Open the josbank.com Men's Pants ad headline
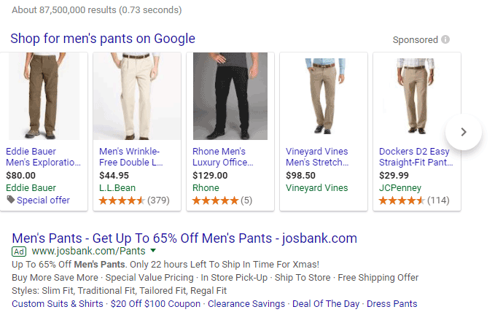Viewport: 503px width, 331px height. [x=184, y=238]
